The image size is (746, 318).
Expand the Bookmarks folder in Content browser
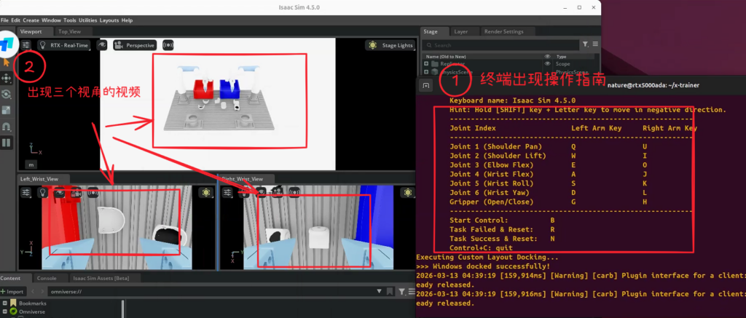coord(6,302)
